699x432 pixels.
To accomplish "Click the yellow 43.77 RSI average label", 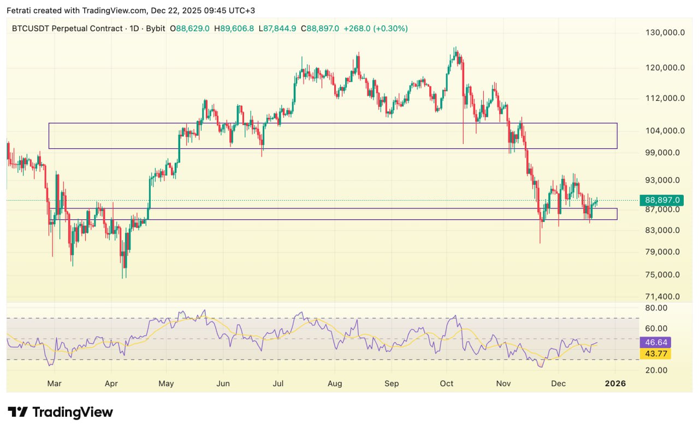I will click(x=655, y=354).
